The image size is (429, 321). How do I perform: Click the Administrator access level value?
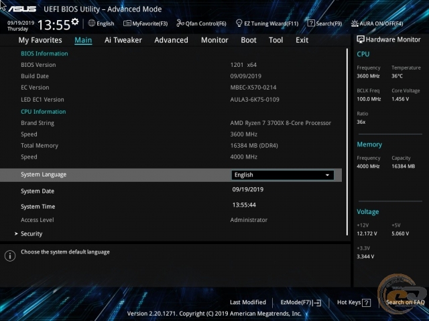[249, 220]
